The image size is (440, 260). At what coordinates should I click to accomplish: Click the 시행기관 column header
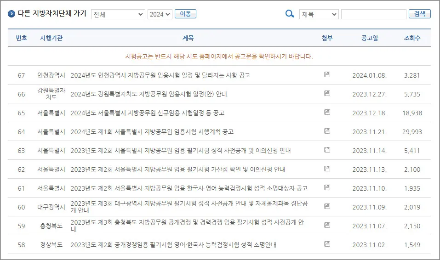[x=51, y=38]
